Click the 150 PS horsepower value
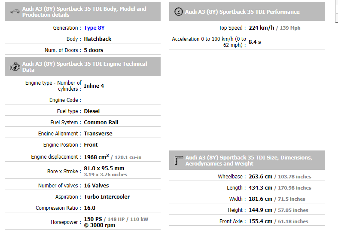The height and width of the screenshot is (230, 338). (93, 219)
